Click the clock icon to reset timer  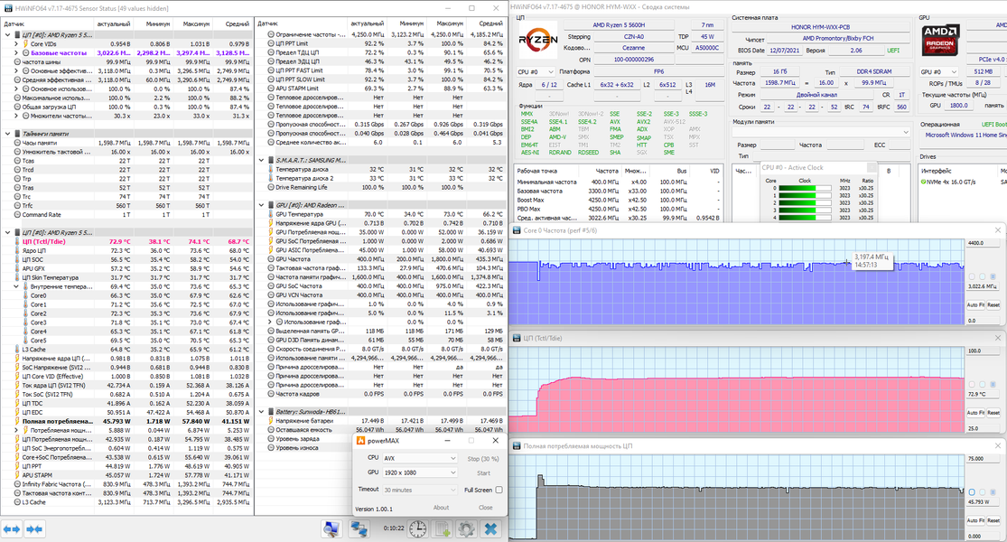click(418, 529)
